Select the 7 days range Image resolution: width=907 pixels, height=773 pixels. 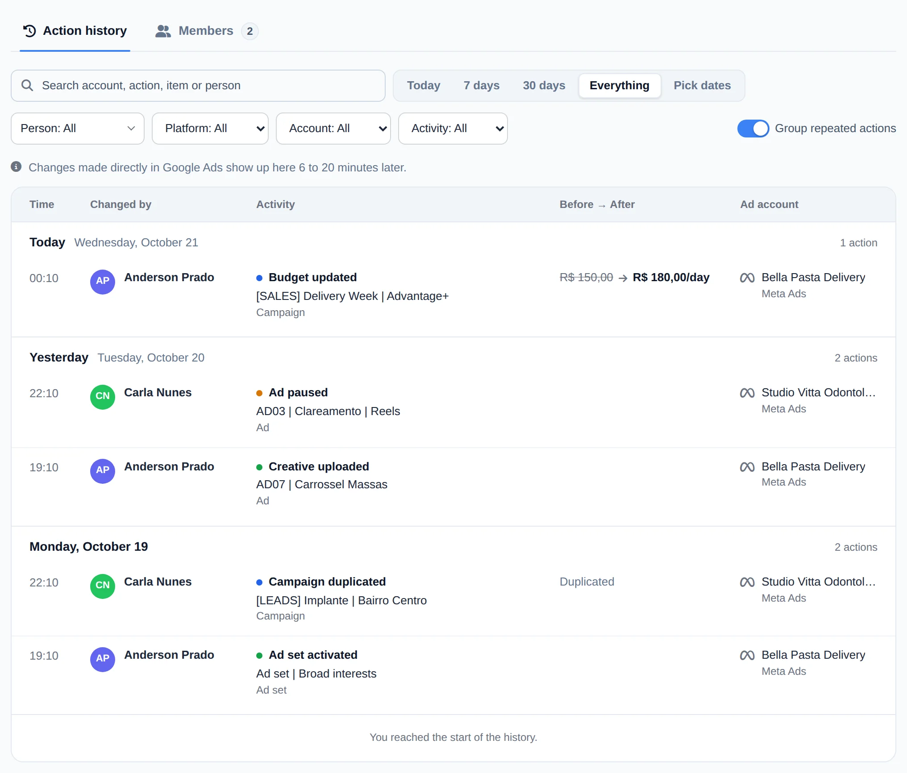pyautogui.click(x=482, y=85)
